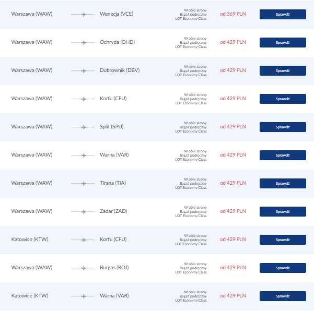Select the Zadar (ZAD) destination label

pos(113,211)
